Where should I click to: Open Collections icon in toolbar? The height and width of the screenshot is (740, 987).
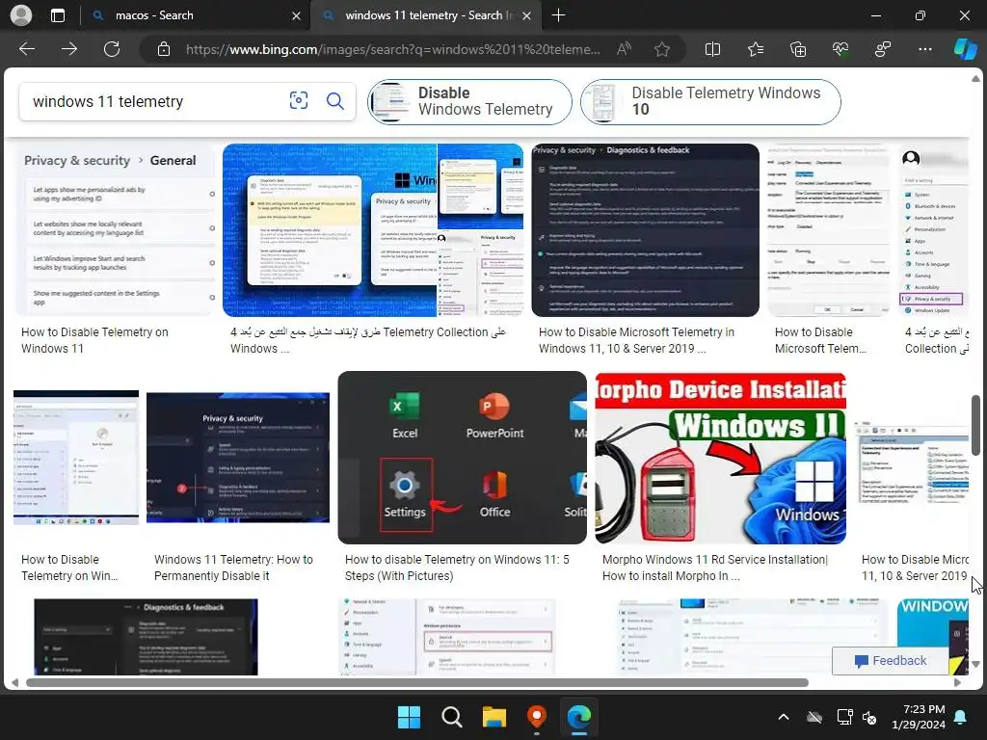[x=797, y=49]
